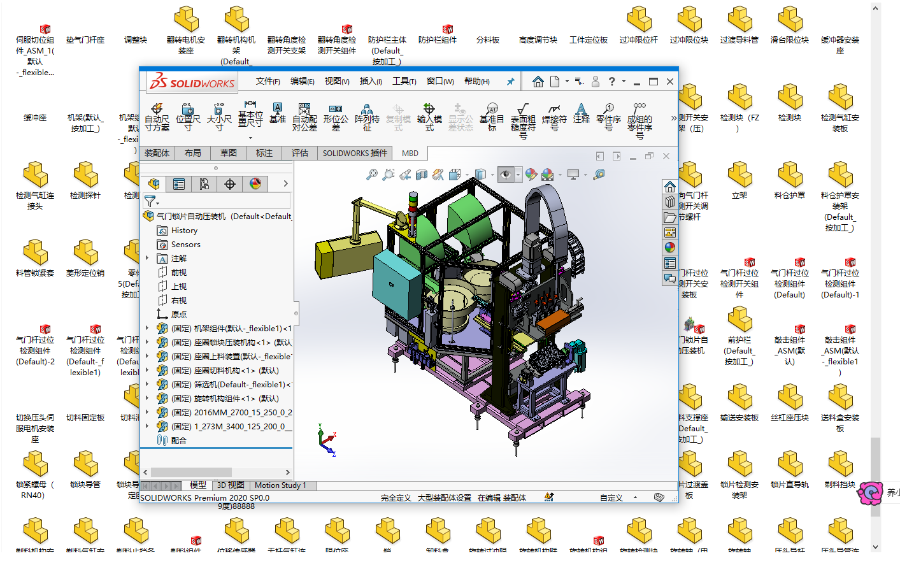Launch the 自动配对公差 auto pair tolerance tool
The image size is (900, 565).
pyautogui.click(x=304, y=117)
